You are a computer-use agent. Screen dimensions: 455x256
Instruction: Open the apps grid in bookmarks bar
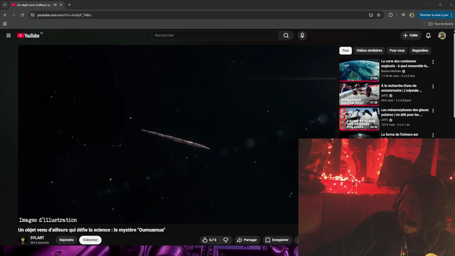click(x=5, y=24)
